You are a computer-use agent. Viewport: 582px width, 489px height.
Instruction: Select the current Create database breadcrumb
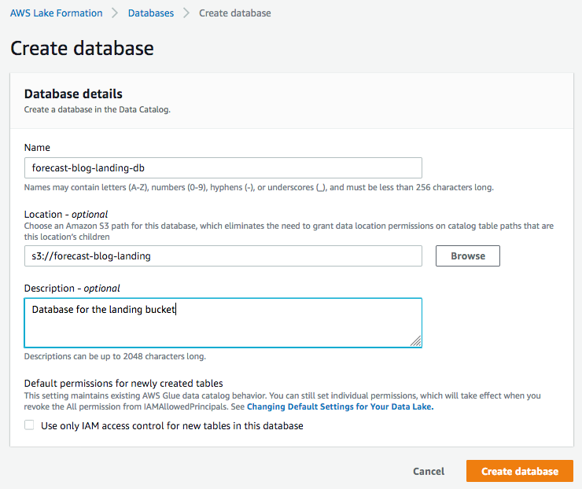click(235, 13)
